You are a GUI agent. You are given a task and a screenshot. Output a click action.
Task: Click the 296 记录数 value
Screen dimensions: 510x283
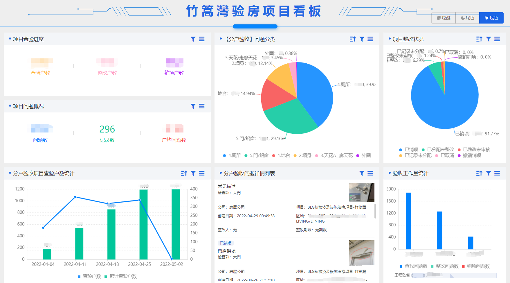[x=107, y=129]
